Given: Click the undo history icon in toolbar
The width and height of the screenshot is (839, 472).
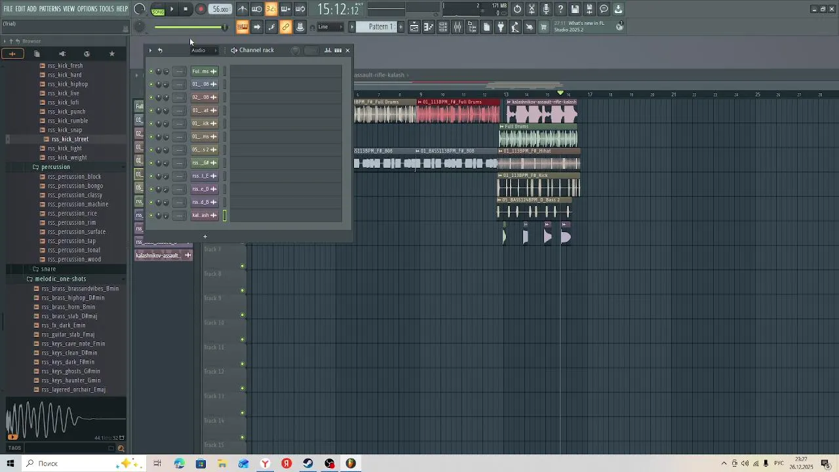Looking at the screenshot, I should tap(517, 9).
